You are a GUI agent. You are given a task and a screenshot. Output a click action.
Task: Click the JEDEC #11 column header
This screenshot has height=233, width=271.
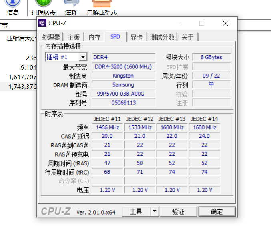[107, 119]
